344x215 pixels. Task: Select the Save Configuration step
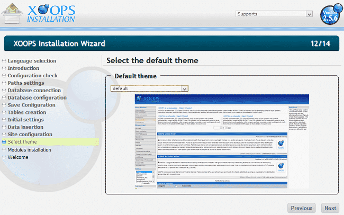coord(31,105)
